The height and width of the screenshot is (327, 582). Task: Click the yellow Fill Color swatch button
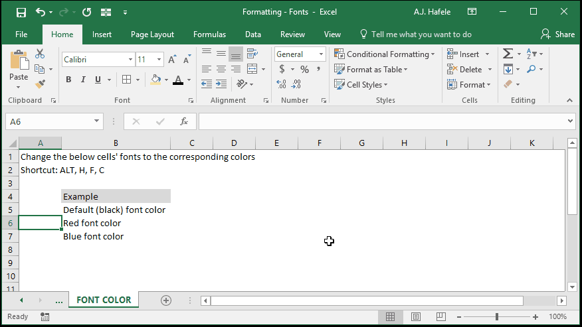(156, 80)
